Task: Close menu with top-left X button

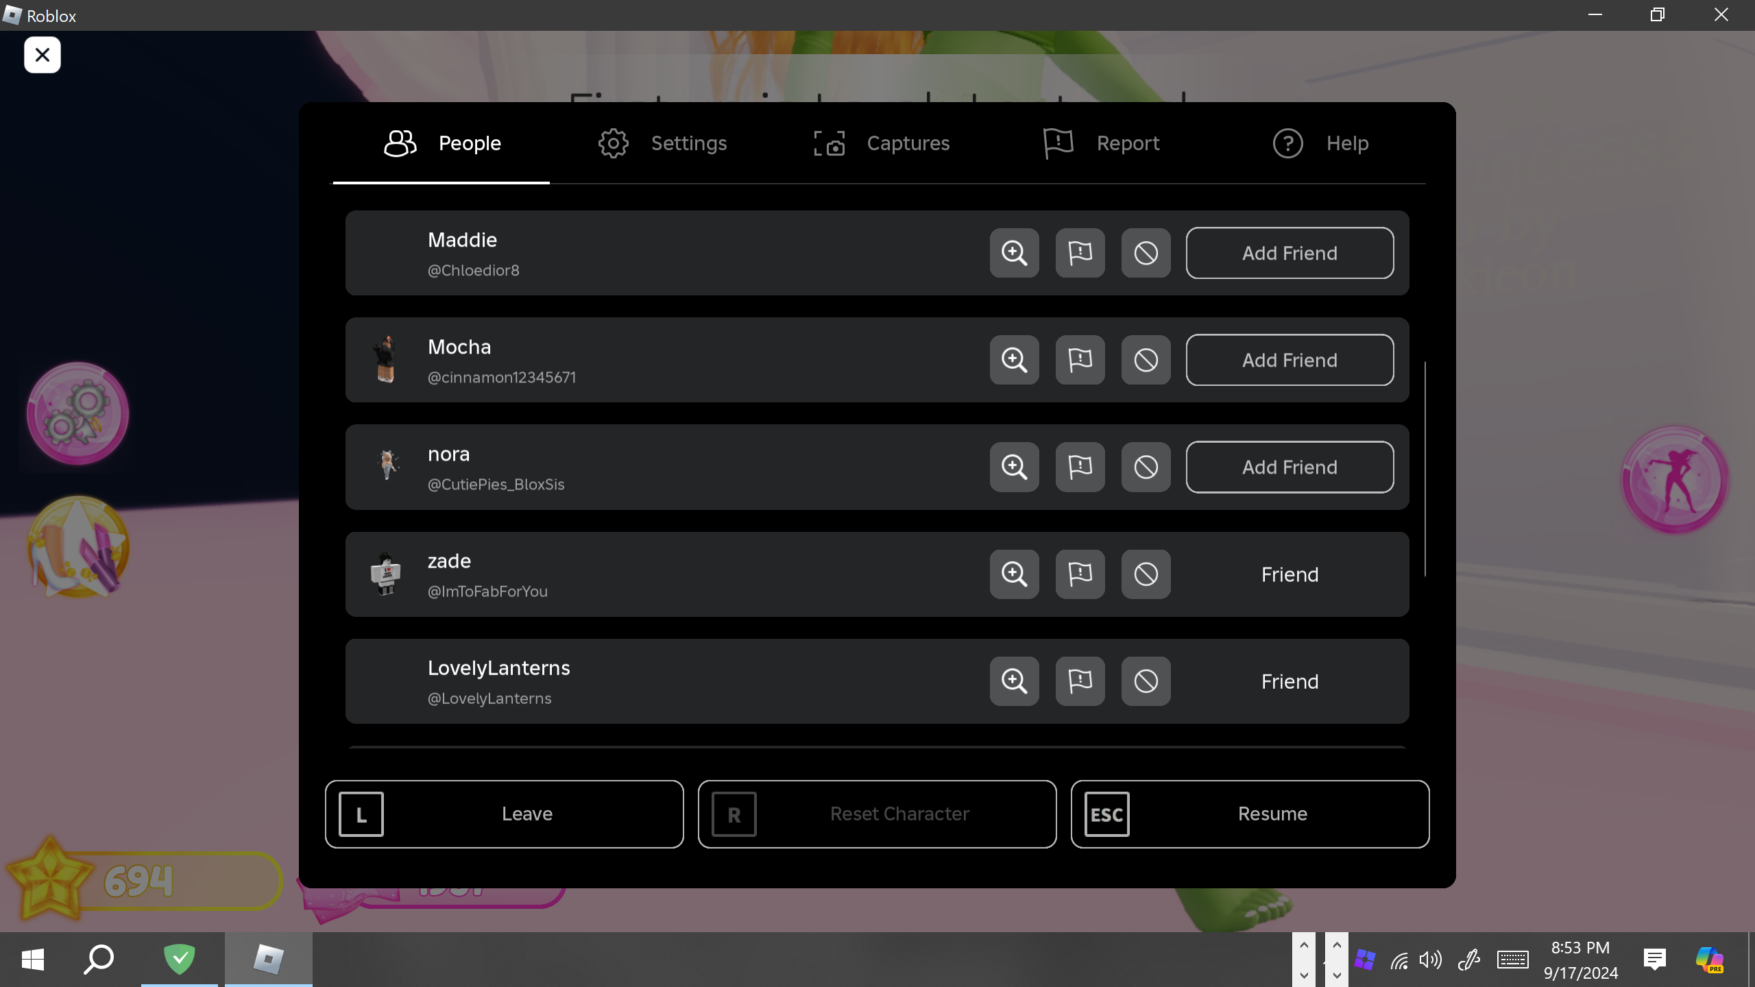Action: click(43, 55)
